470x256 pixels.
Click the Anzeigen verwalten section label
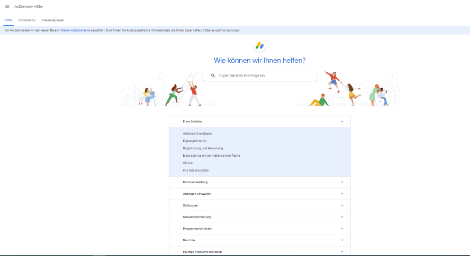[x=197, y=194]
